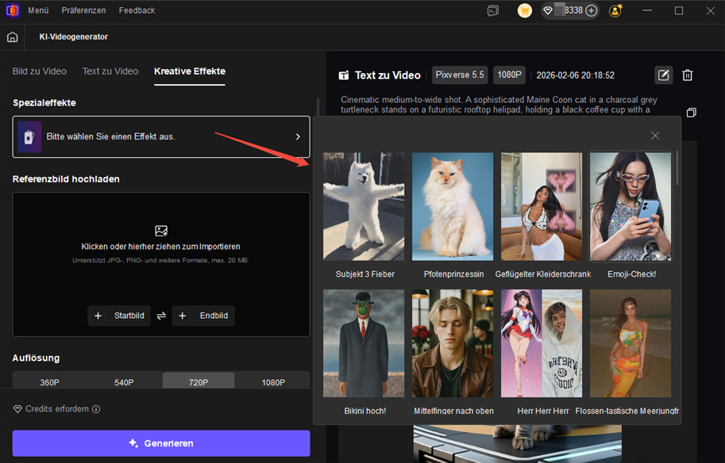Screen dimensions: 725x463
Task: Switch to Bild zu Video tab
Action: (40, 71)
